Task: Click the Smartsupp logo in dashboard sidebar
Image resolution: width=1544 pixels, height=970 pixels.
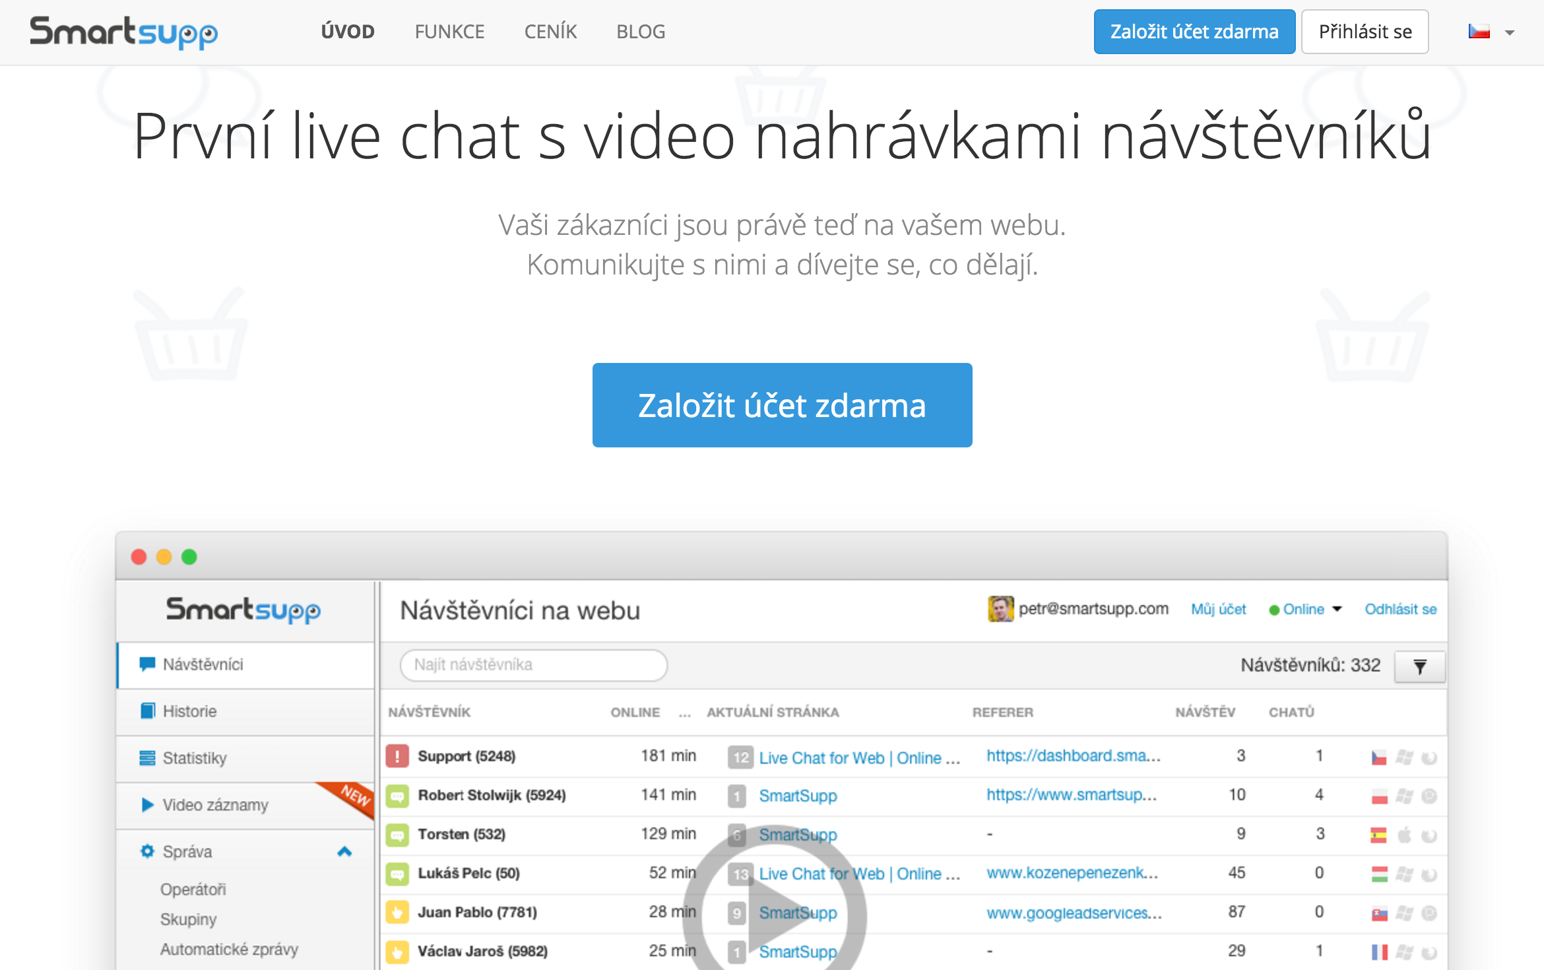Action: (x=243, y=610)
